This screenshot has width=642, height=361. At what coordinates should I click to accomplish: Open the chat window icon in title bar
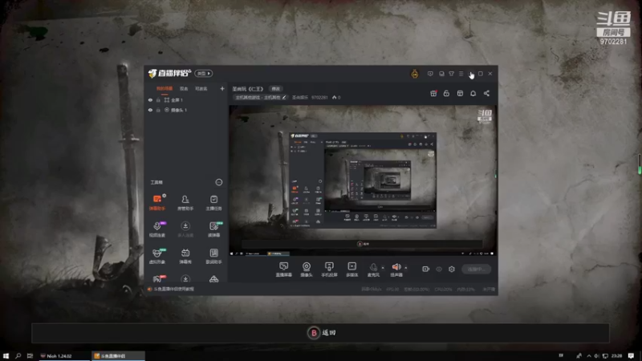(441, 74)
